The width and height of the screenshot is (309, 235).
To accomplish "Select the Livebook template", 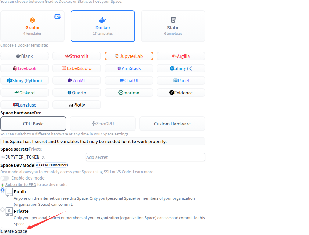I will [24, 68].
